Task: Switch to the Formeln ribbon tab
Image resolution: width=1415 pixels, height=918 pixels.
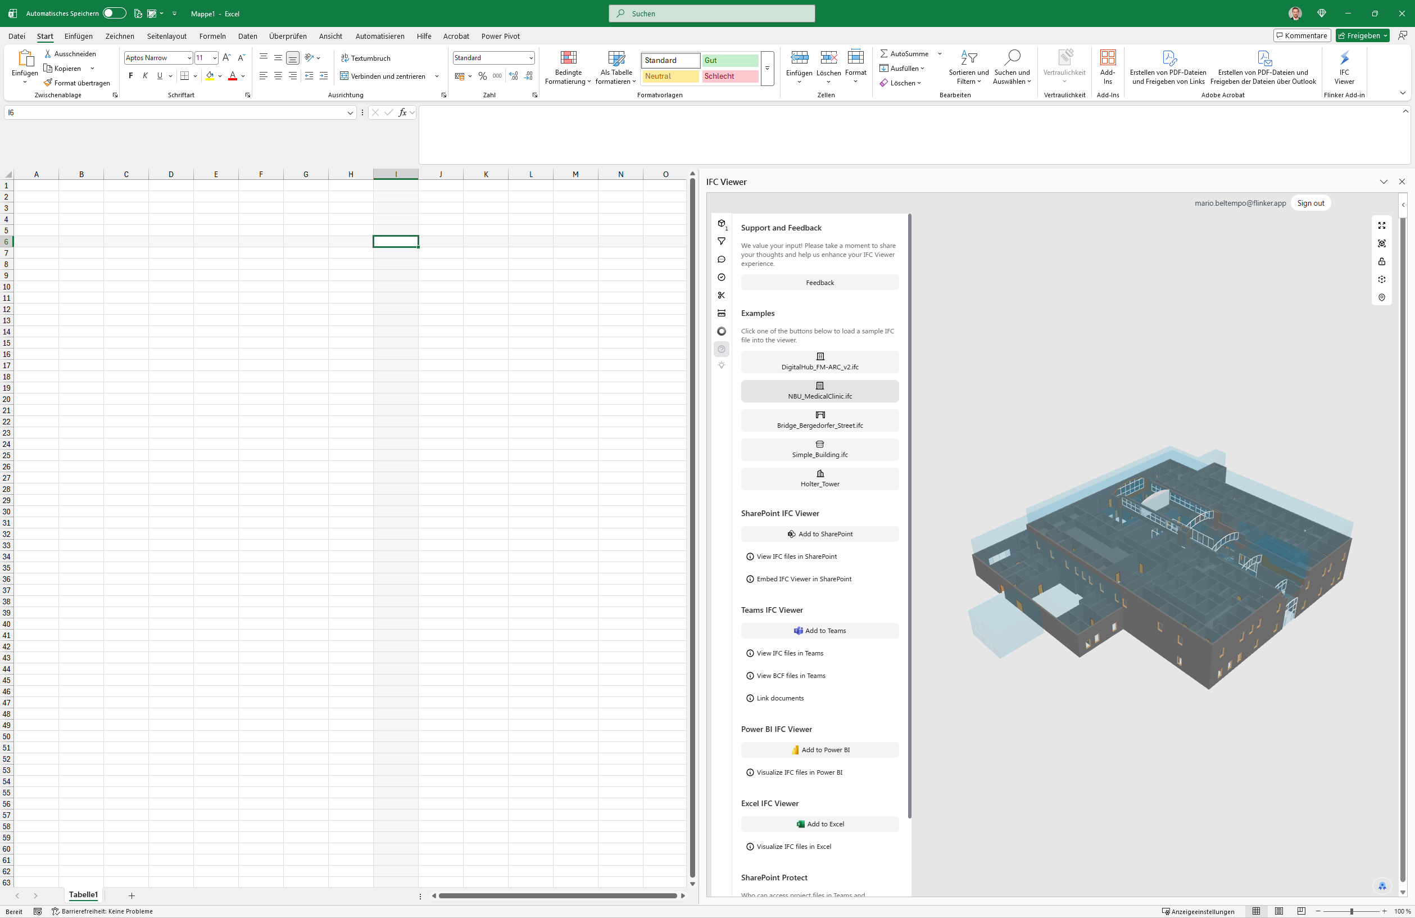Action: (212, 37)
